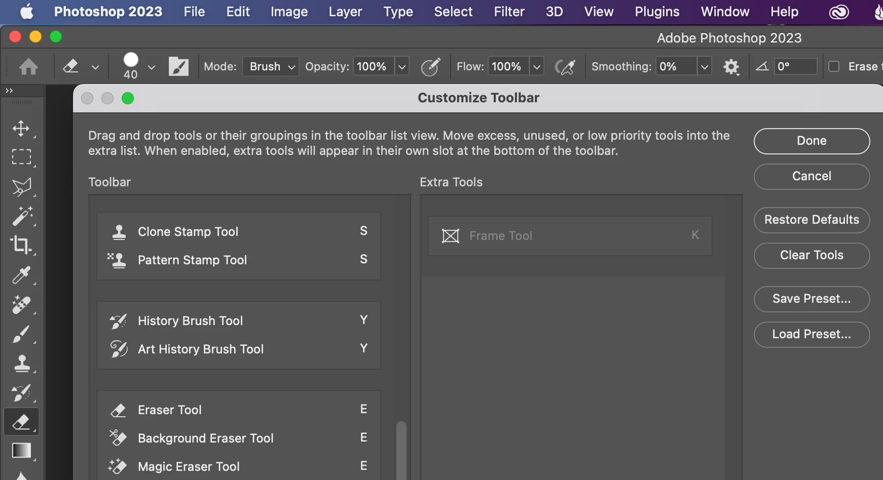Enable the Erase to History checkbox
This screenshot has height=480, width=883.
834,66
